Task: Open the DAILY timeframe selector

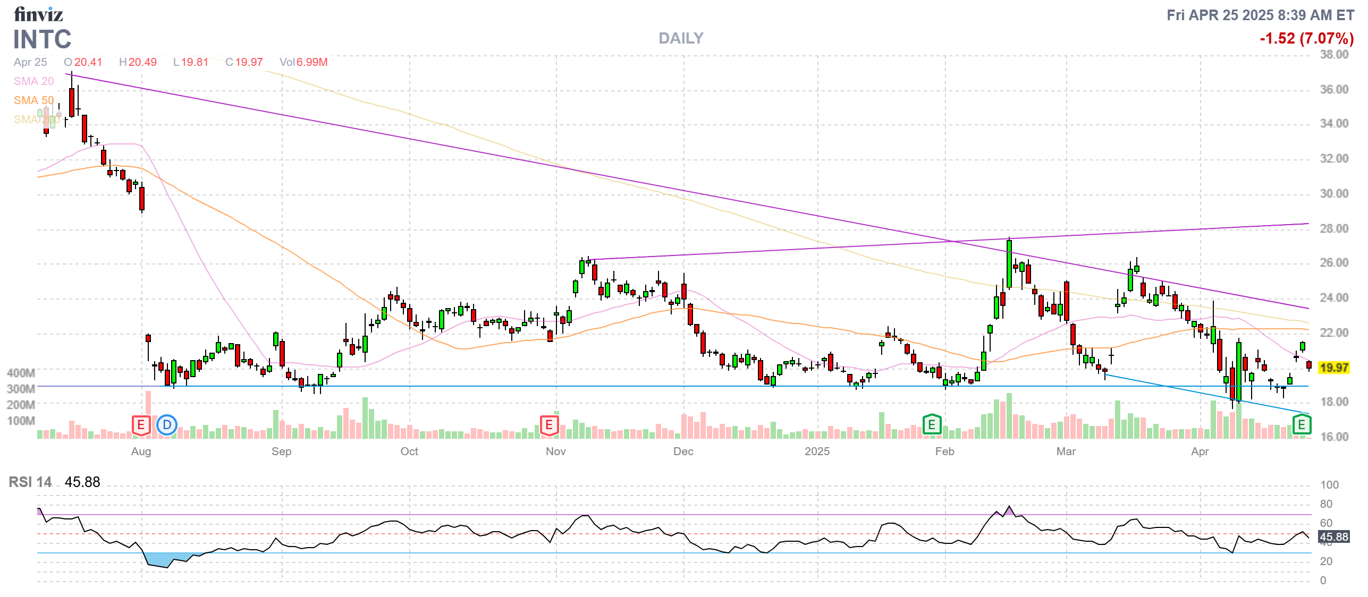Action: pos(681,38)
